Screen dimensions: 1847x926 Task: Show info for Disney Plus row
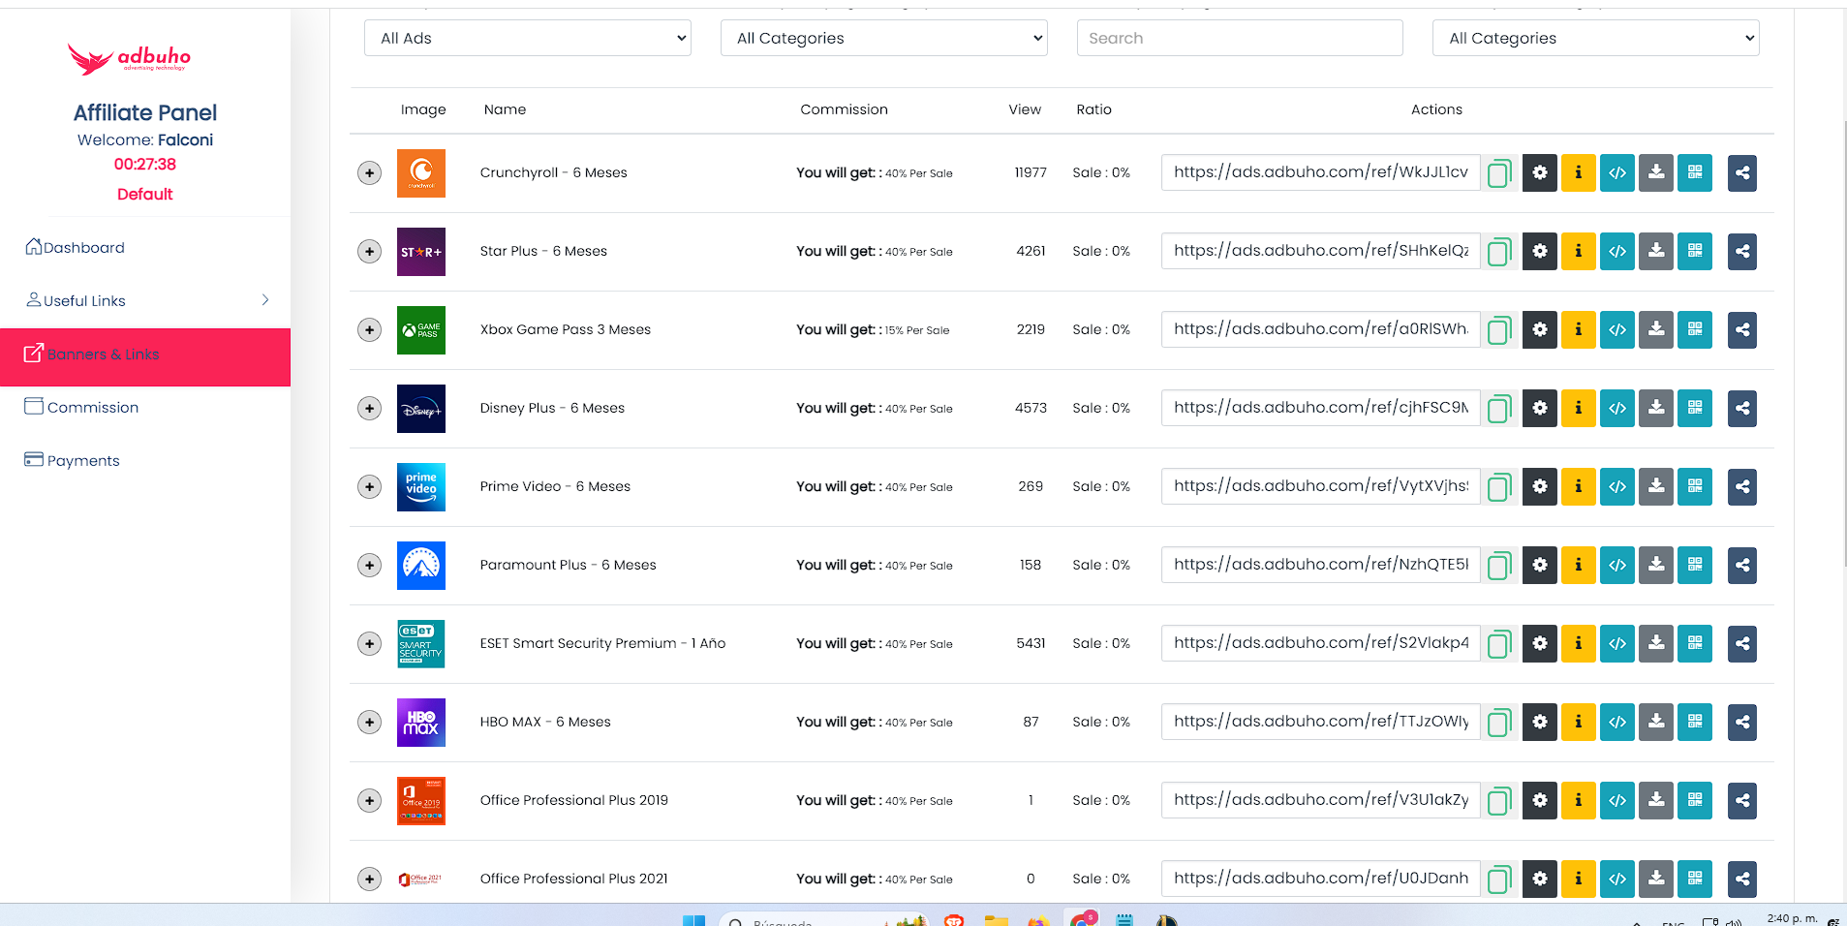click(1579, 409)
